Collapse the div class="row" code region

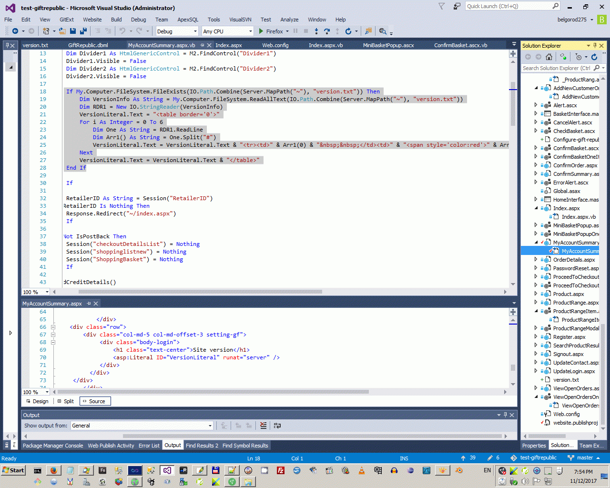53,327
